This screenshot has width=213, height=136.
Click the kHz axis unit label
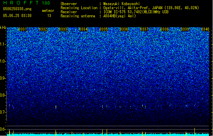3,28
